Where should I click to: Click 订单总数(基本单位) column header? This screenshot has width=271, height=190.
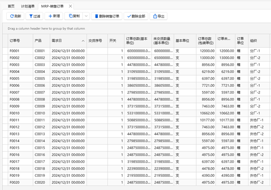click(x=138, y=41)
